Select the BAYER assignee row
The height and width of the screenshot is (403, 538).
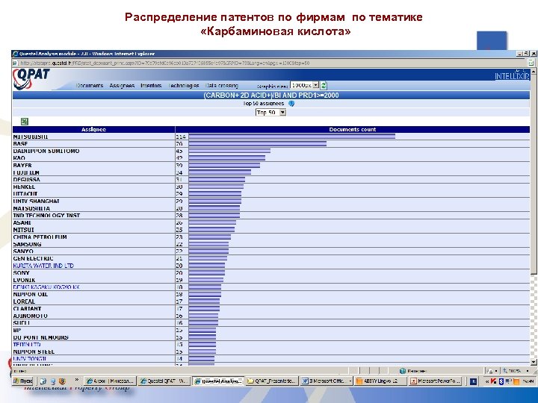click(271, 165)
